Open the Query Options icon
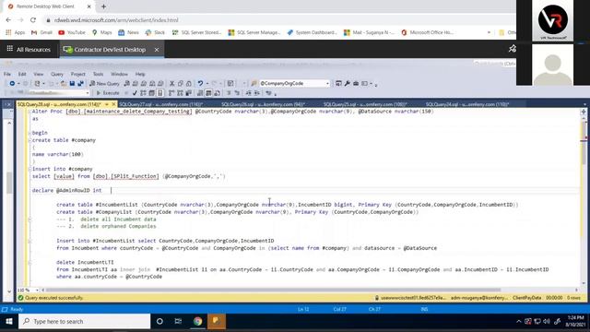Screen dimensions: 590x332 pyautogui.click(x=151, y=93)
